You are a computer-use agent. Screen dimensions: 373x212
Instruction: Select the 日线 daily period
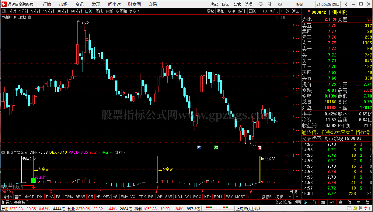tap(89, 11)
